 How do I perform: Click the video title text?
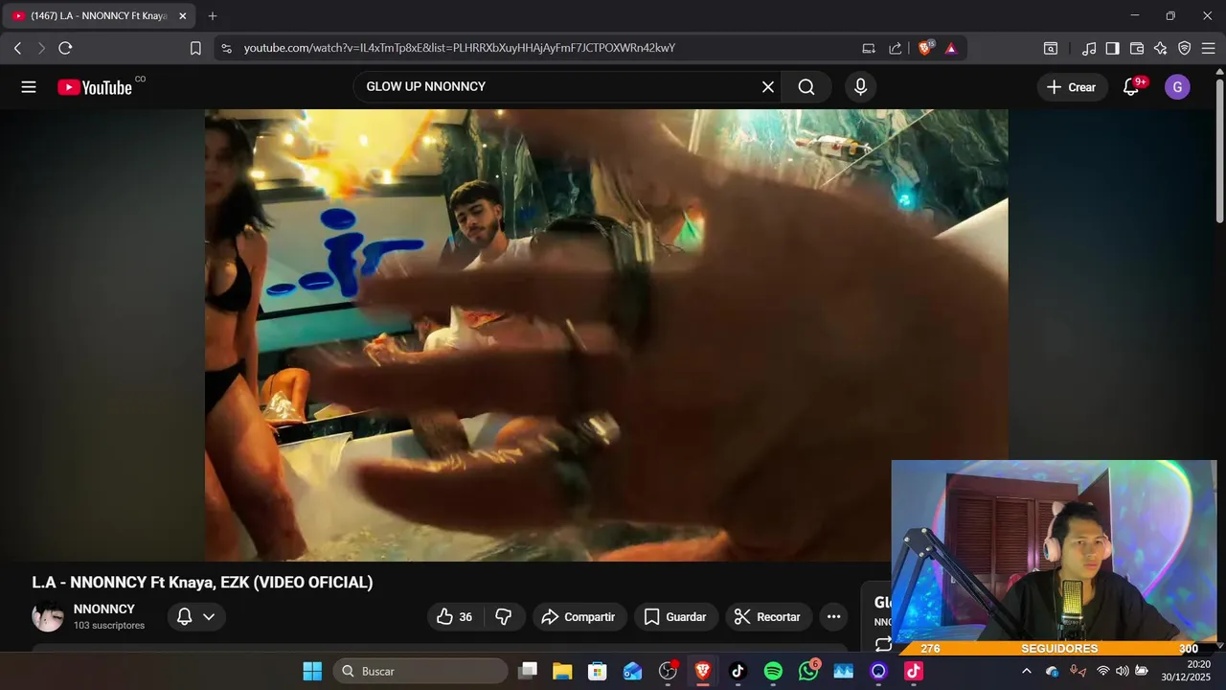pyautogui.click(x=202, y=583)
